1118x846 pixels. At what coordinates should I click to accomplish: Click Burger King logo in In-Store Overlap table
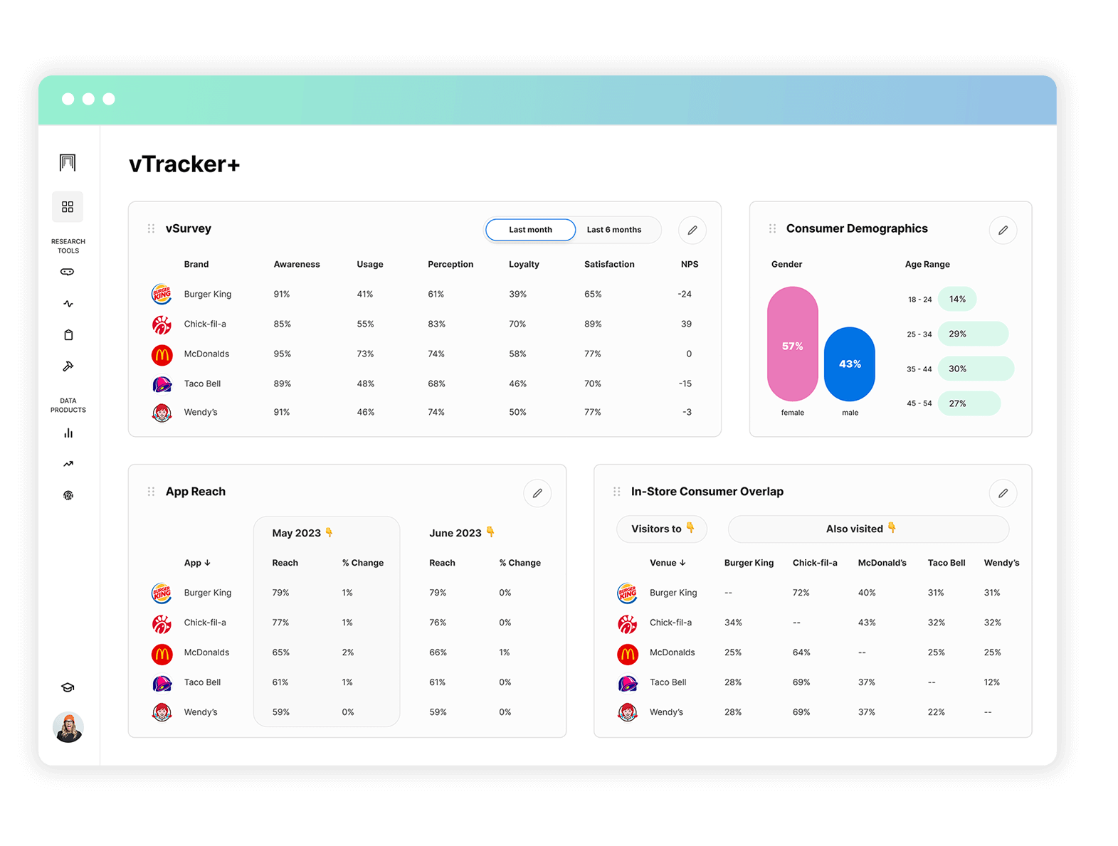pos(627,593)
